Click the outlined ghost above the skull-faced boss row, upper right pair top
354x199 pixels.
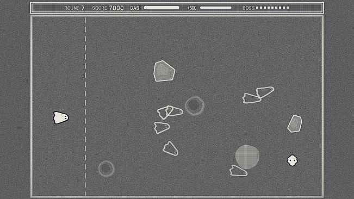click(x=265, y=92)
